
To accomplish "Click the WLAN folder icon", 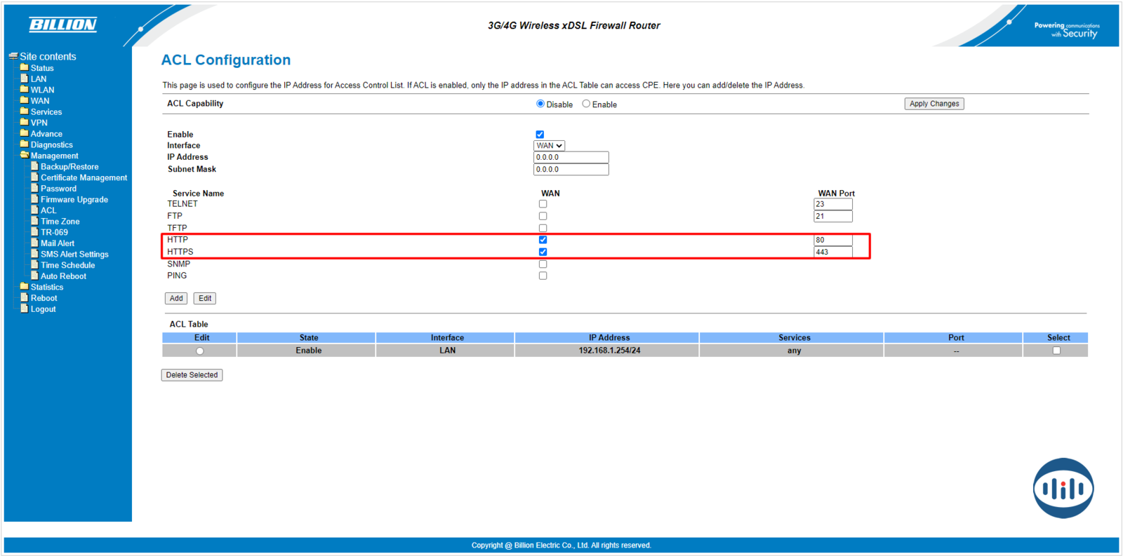I will [24, 90].
